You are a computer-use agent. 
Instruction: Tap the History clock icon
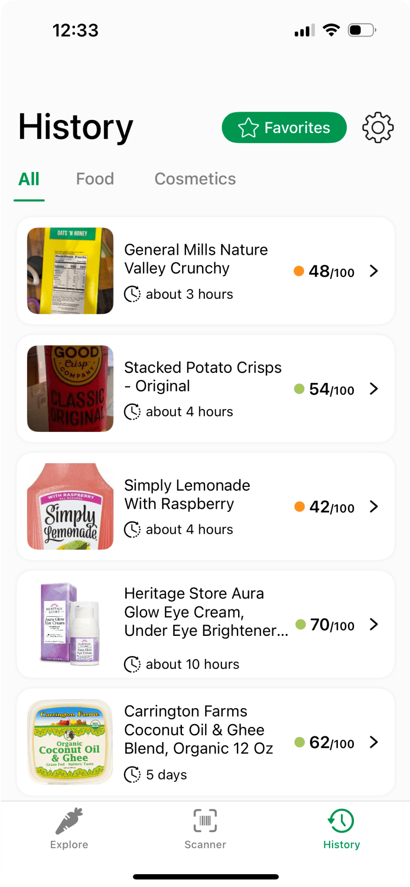pos(341,821)
